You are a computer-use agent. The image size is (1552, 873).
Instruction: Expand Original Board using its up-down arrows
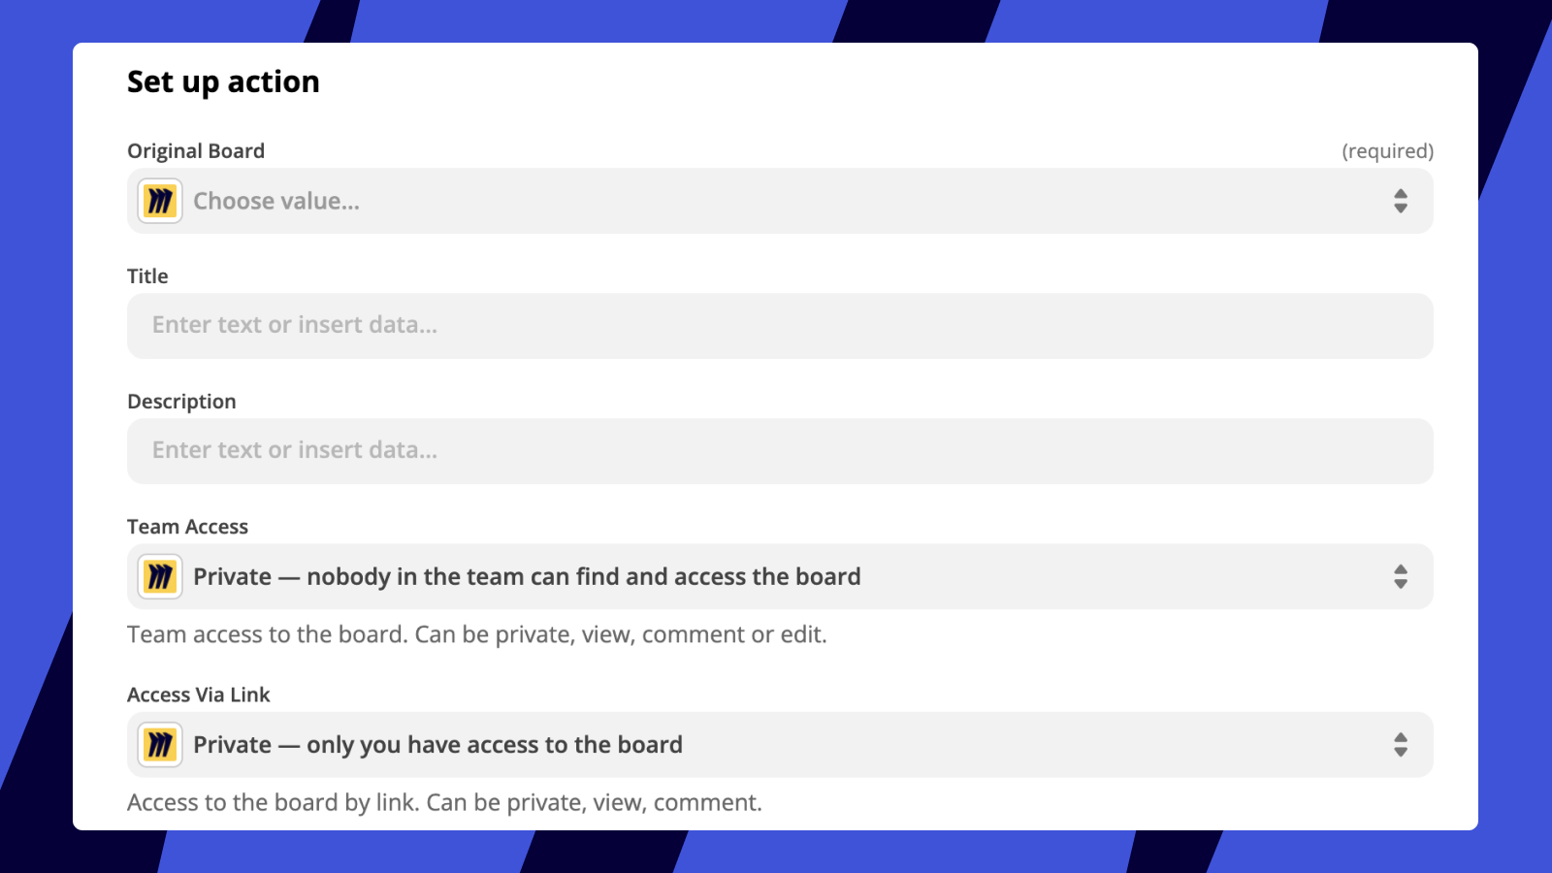click(1400, 202)
